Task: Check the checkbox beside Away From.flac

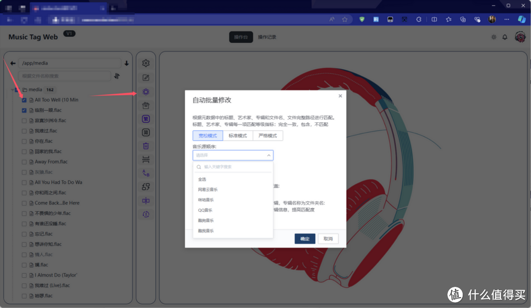Action: point(24,162)
